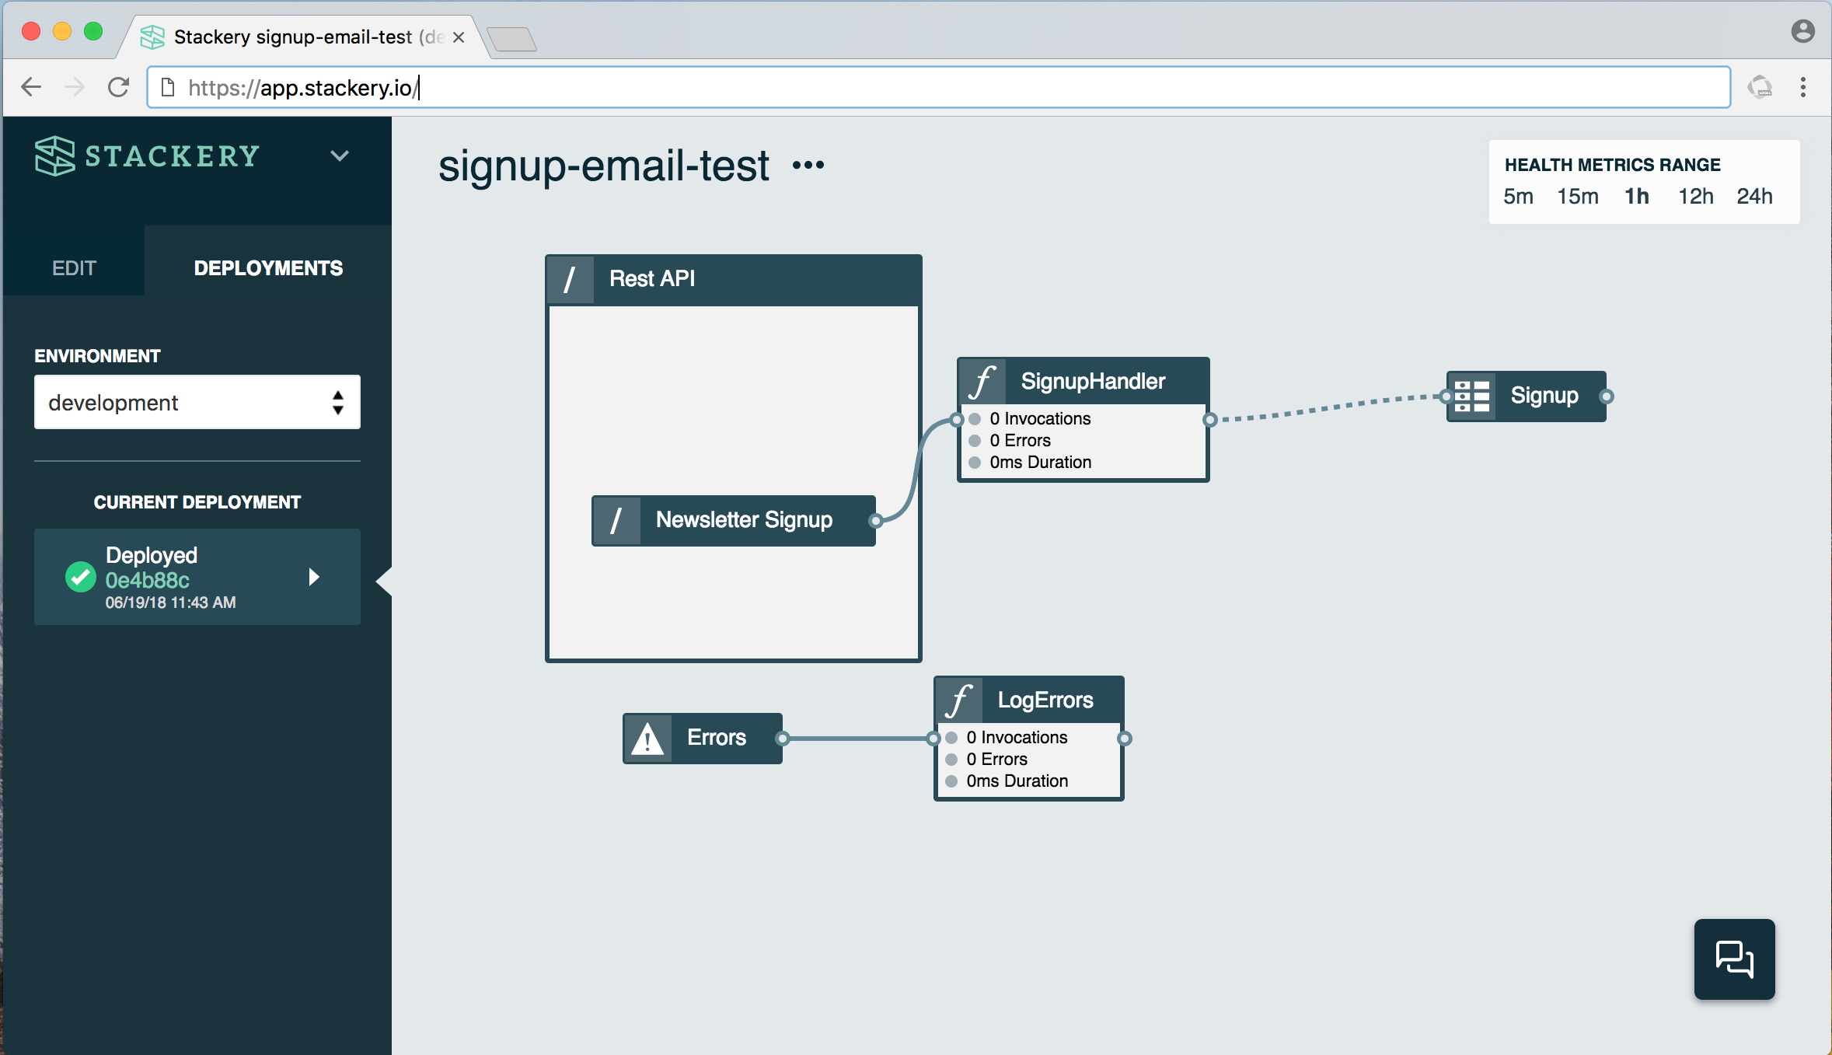
Task: Select the SignupHandler node header
Action: pos(1083,381)
